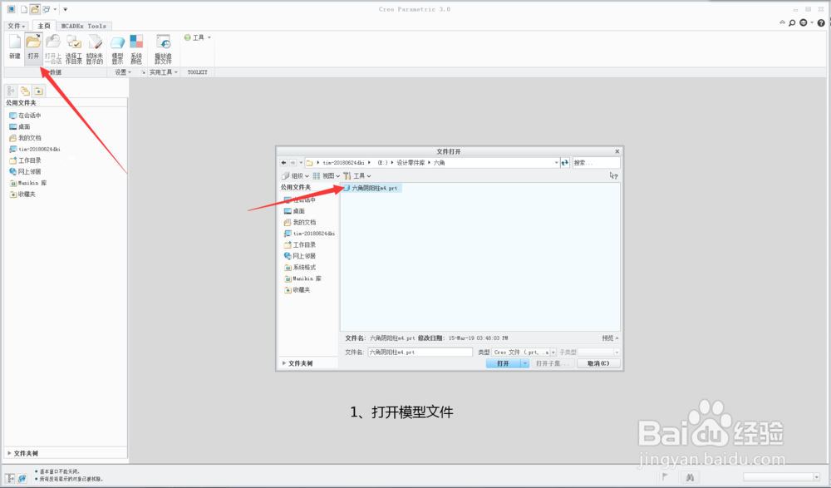Viewport: 831px width, 488px height.
Task: Select 在会话中 in main navigator panel
Action: [x=25, y=115]
